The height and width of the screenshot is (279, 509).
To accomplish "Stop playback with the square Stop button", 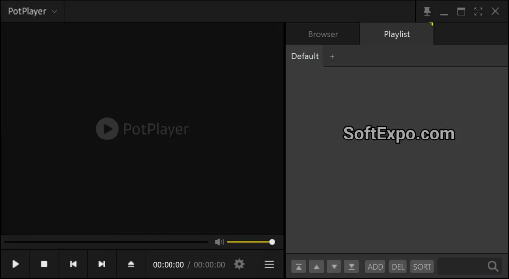I will click(44, 264).
